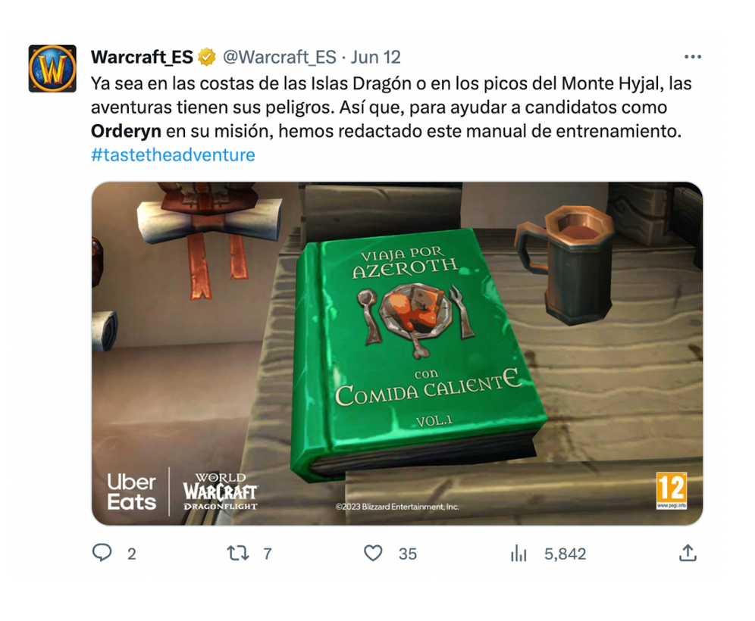755x621 pixels.
Task: Click the gold verified badge
Action: (x=207, y=57)
